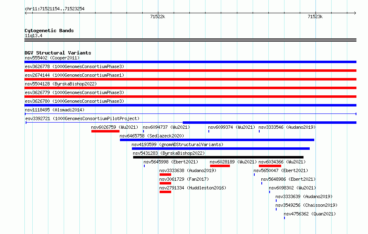Open esv3626778 (1000GenomesConsortiumPhase3) variant label
This screenshot has width=368, height=234.
click(74, 66)
